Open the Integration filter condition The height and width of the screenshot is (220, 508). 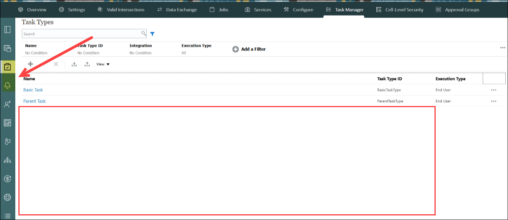140,53
